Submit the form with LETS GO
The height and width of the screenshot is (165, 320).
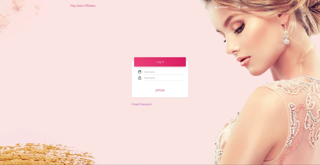pyautogui.click(x=160, y=90)
